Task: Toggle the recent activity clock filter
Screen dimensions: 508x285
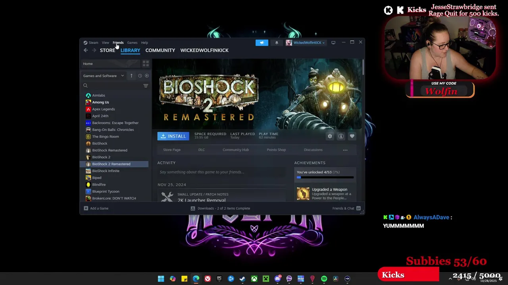Action: (140, 76)
